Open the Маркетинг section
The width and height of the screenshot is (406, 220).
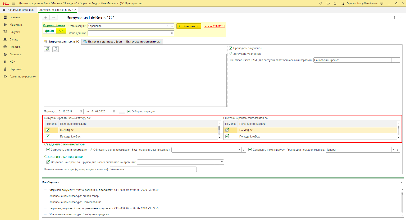pos(16,25)
